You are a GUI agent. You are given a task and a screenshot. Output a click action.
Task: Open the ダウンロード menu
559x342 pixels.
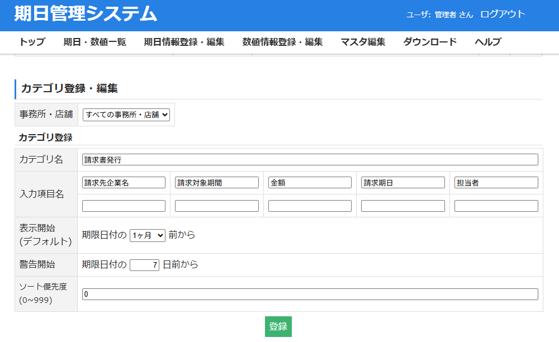[x=430, y=42]
